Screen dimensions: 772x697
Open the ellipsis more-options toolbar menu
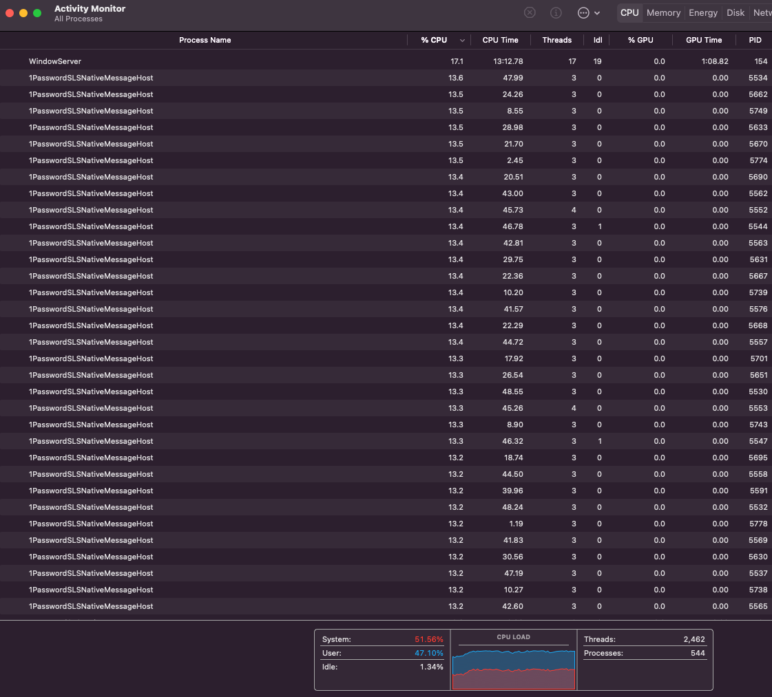click(583, 13)
